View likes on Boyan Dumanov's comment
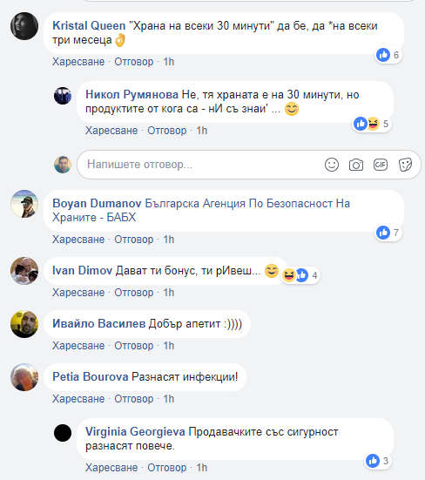 388,233
